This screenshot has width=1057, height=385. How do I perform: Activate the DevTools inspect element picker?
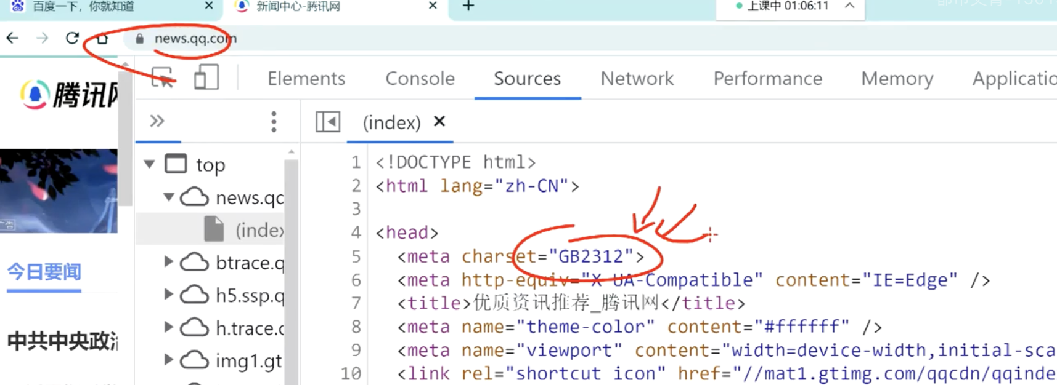tap(163, 78)
